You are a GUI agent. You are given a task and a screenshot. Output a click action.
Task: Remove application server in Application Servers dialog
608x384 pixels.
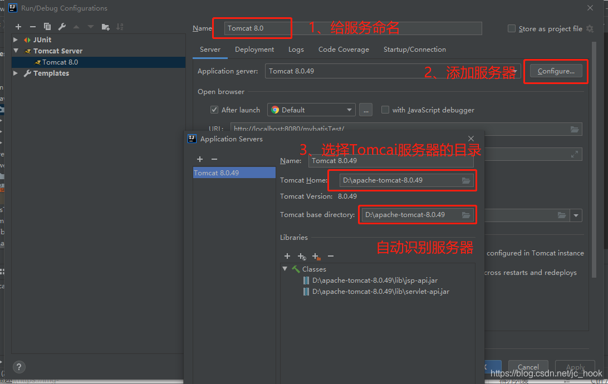214,159
